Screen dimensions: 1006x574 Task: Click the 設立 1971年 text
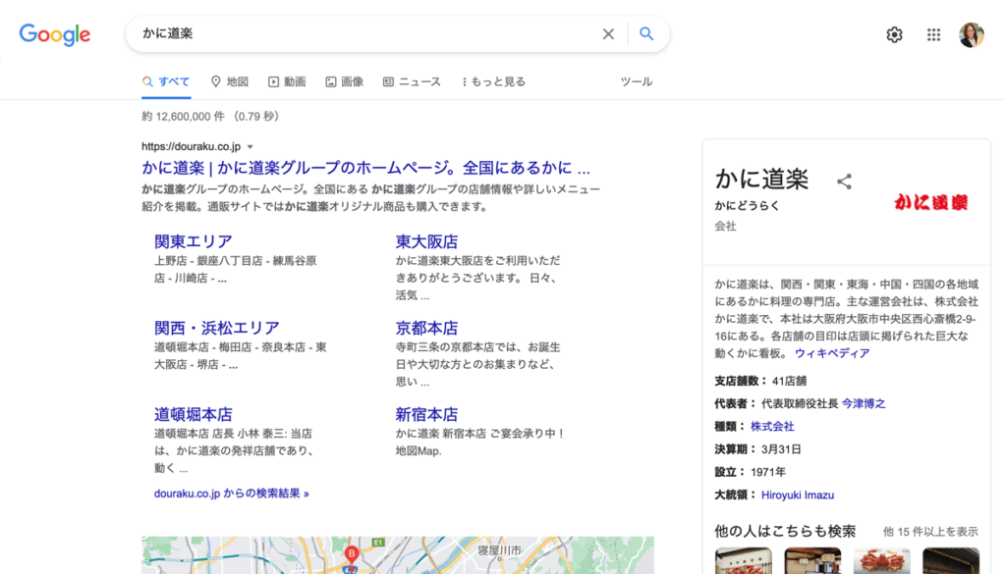tap(750, 472)
